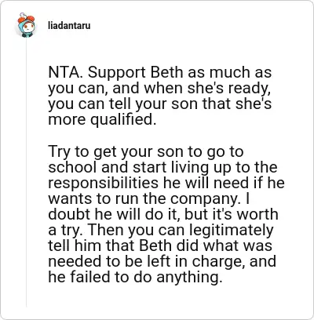Screen dimensions: 314x320
Task: Click the line ending with when she's ready
Action: (x=159, y=89)
